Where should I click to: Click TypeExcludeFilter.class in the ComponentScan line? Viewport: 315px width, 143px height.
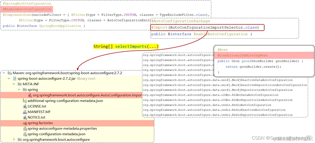point(183,15)
